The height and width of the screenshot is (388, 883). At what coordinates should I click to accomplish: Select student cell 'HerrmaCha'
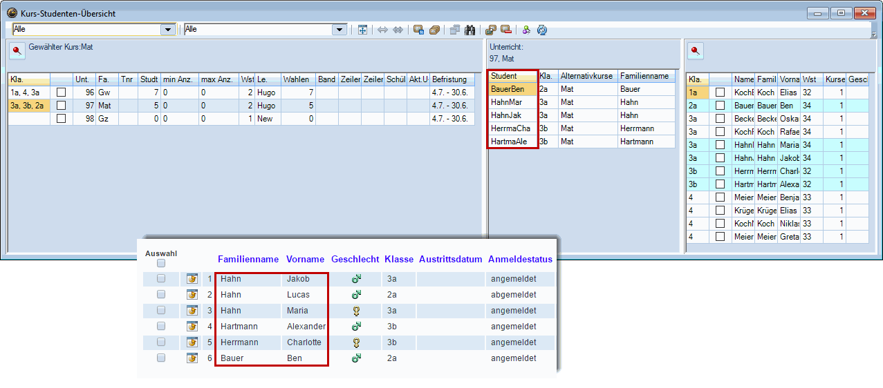click(x=512, y=128)
